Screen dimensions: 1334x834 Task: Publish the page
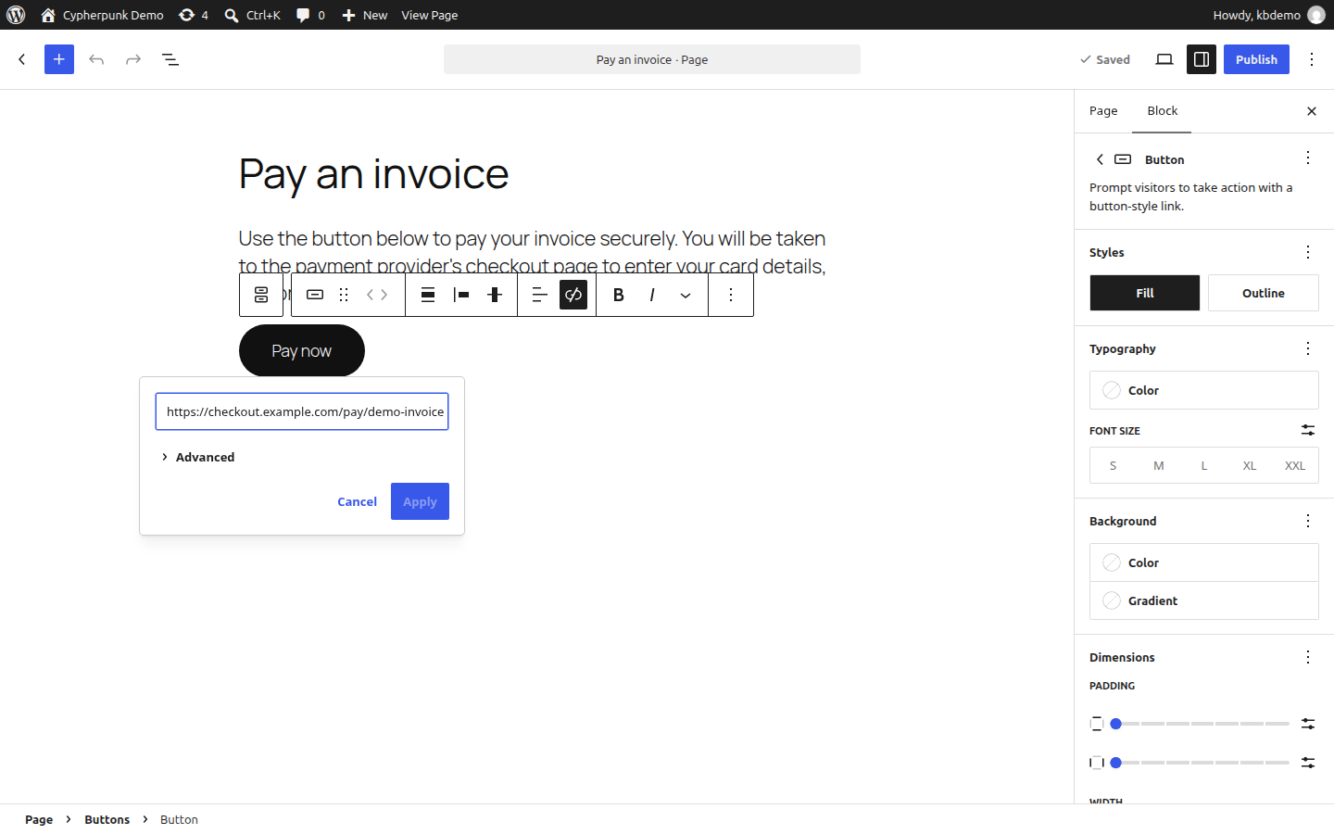[1256, 59]
